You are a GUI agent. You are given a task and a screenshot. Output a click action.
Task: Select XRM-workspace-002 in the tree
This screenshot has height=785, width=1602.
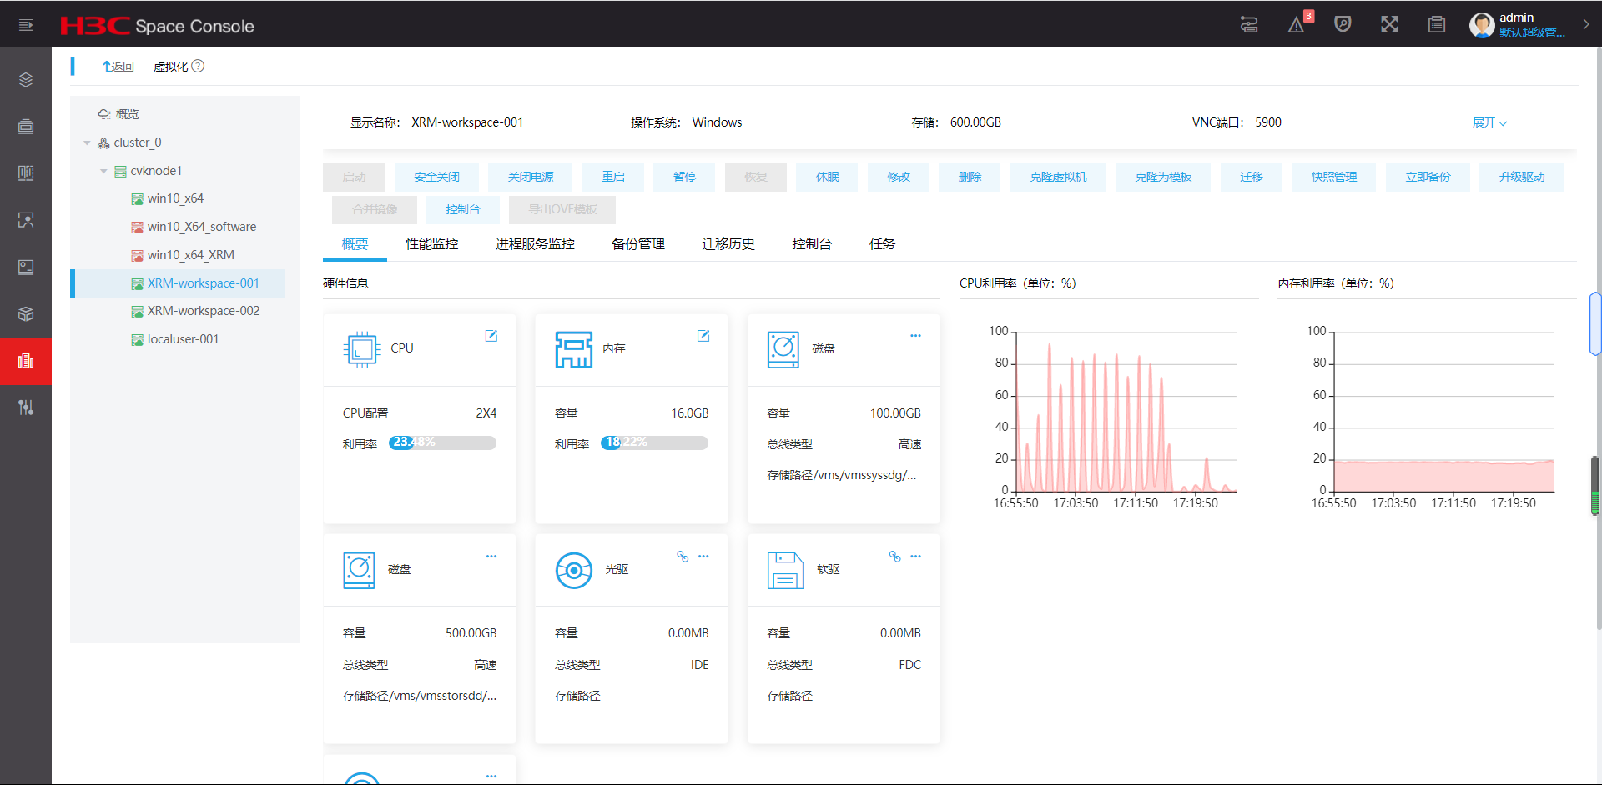click(203, 312)
